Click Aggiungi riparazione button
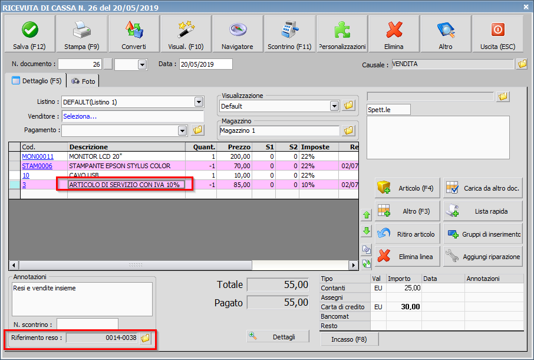Viewport: 534px width, 360px height. (x=483, y=257)
